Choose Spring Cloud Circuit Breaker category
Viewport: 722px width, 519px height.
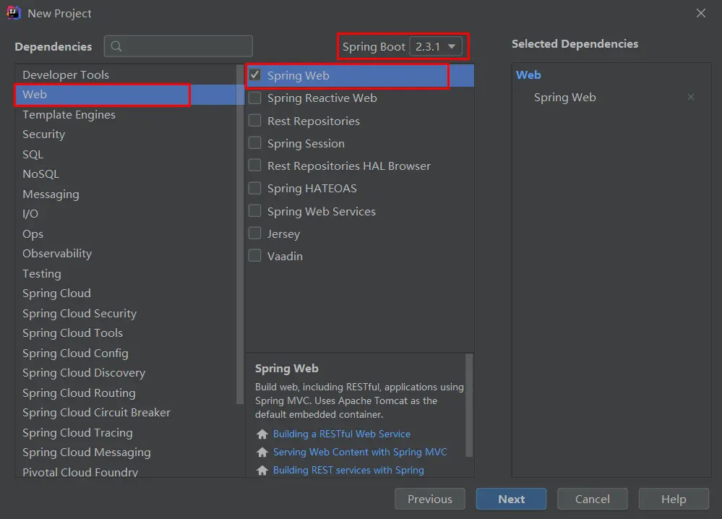pyautogui.click(x=126, y=413)
